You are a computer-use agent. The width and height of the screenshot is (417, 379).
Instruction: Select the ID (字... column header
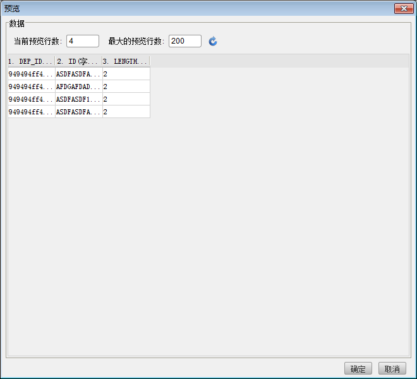[78, 61]
